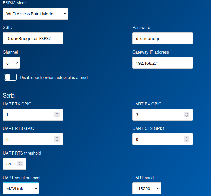The image size is (211, 196).
Task: Decrease UART TX GPIO with down arrow
Action: tap(57, 116)
